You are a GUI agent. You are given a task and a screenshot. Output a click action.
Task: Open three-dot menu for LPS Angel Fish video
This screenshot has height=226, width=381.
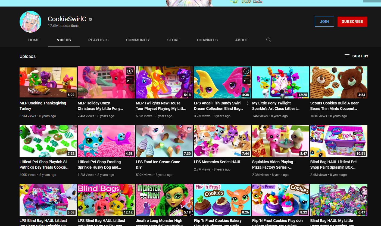tap(248, 103)
